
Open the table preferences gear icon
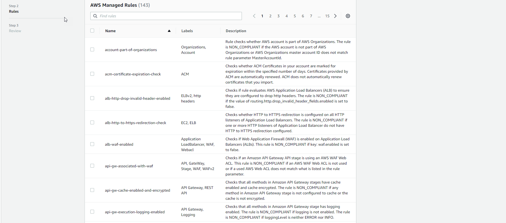348,16
